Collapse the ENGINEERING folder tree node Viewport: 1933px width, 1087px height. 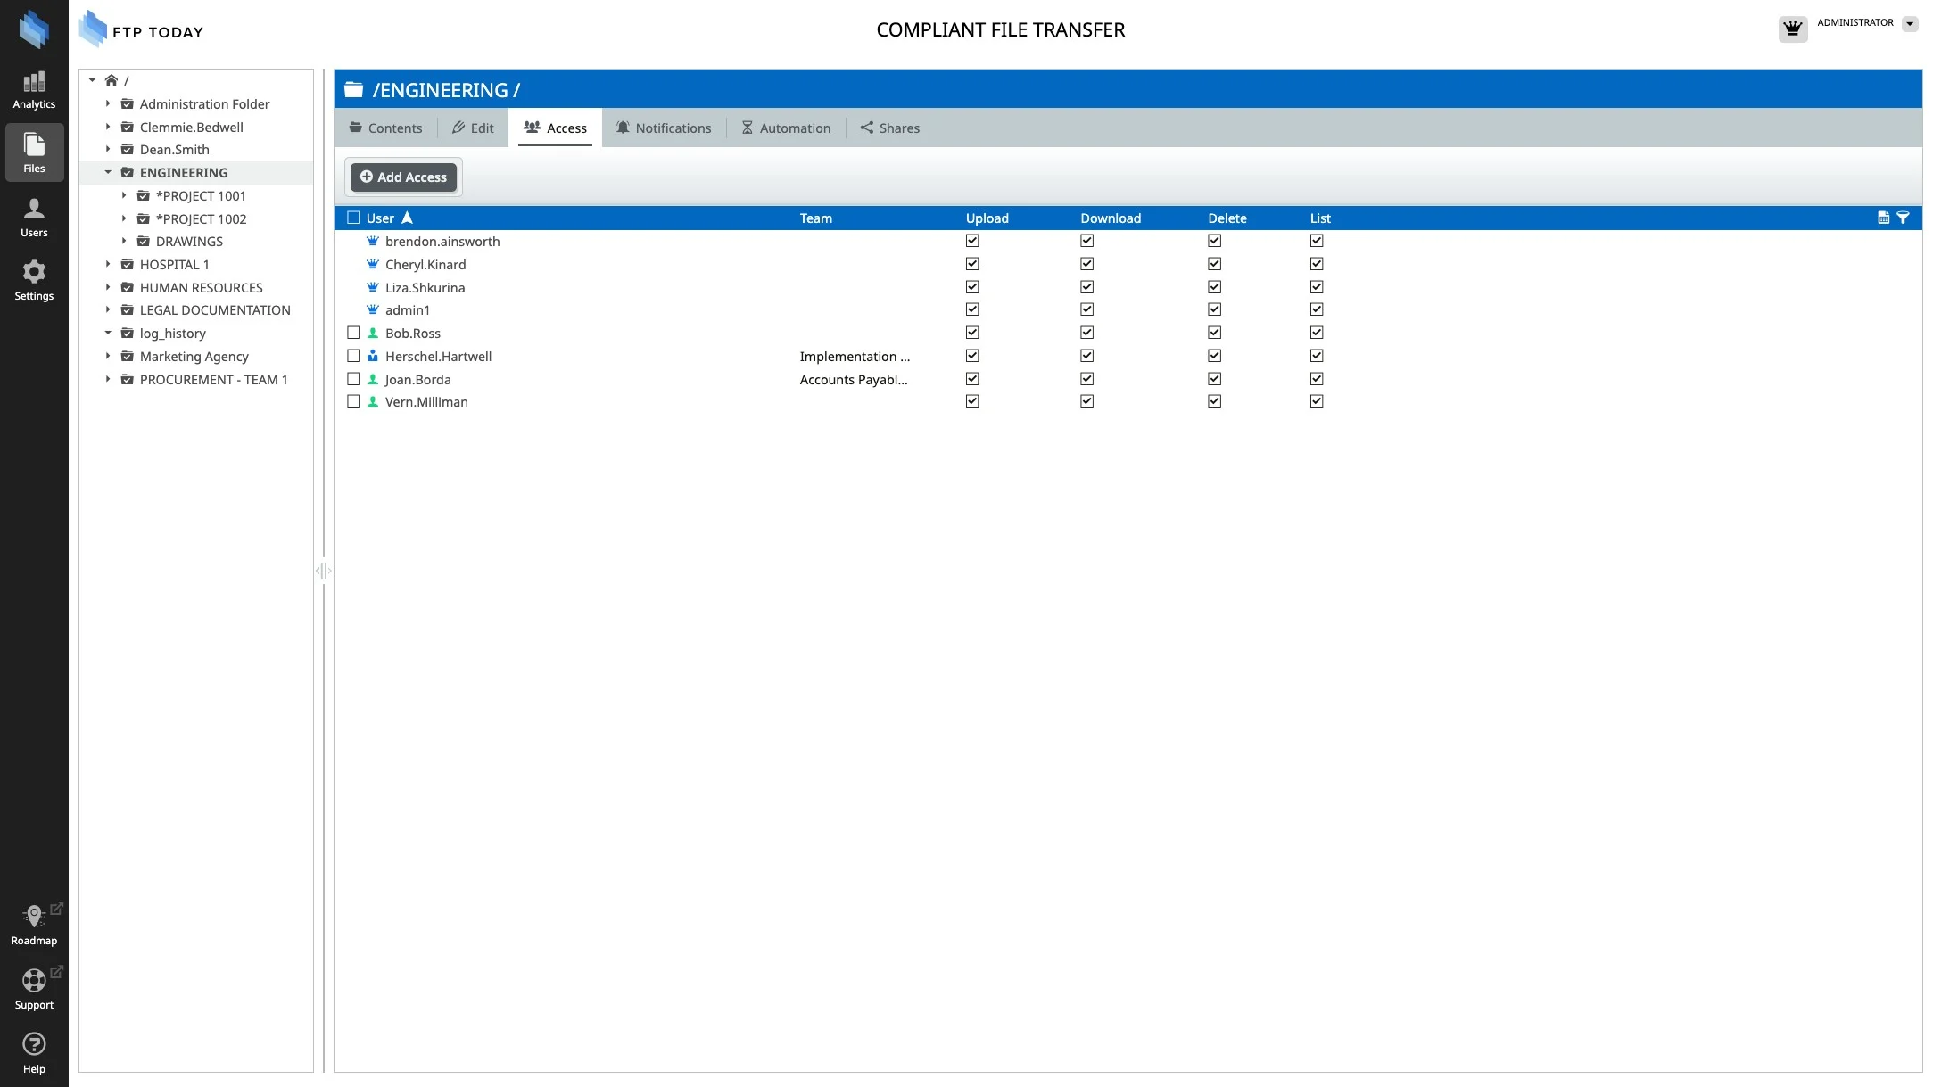point(108,173)
